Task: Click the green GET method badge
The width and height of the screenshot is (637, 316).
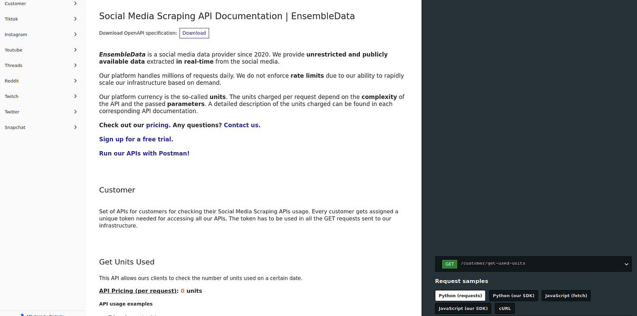Action: click(x=450, y=264)
